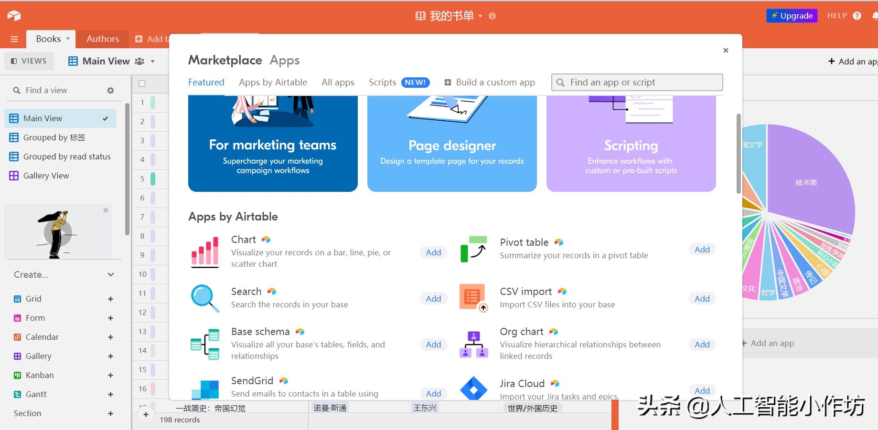
Task: Switch to the Featured tab
Action: point(206,82)
